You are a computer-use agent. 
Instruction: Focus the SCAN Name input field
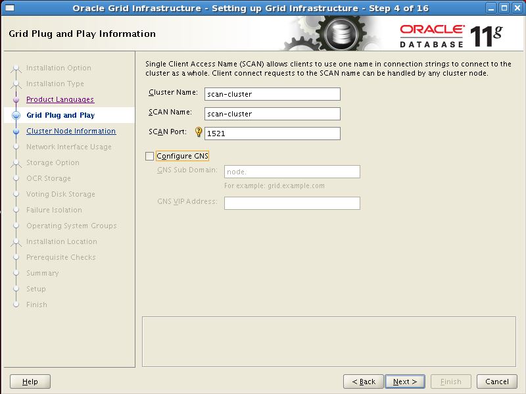pyautogui.click(x=272, y=114)
